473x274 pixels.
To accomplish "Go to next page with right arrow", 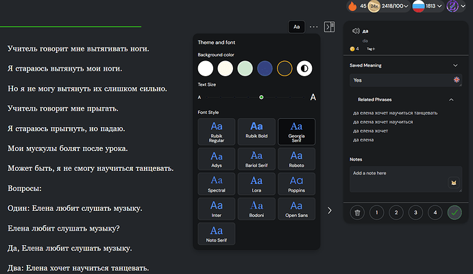I will tap(330, 210).
